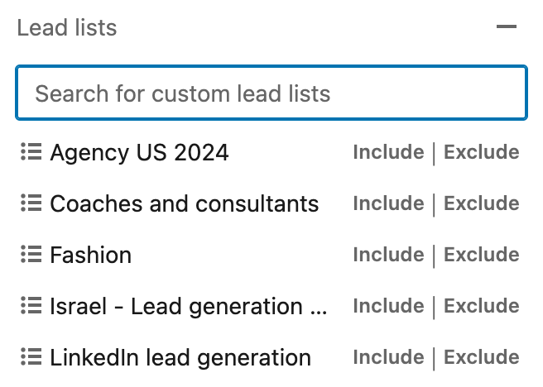Screen dimensions: 543x387
Task: Exclude Israel - Lead generation list
Action: 482,306
